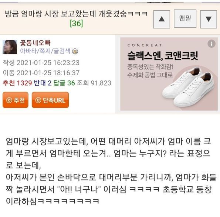Click the 슬랙스엔, 코앤크릿 ad headline

click(163, 56)
